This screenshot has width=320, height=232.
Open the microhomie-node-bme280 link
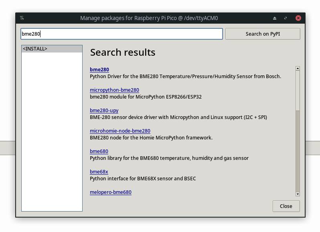(120, 131)
